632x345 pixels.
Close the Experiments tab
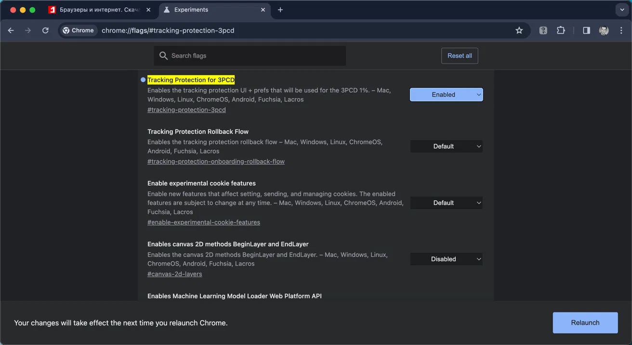pos(263,10)
